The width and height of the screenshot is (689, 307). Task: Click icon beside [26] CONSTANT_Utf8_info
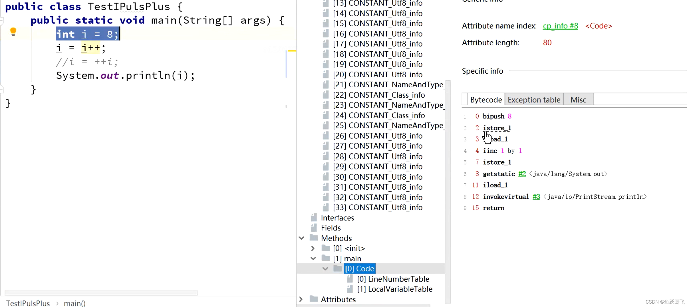pos(326,136)
